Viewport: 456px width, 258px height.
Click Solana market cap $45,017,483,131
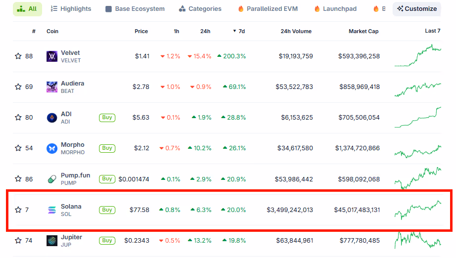point(357,210)
